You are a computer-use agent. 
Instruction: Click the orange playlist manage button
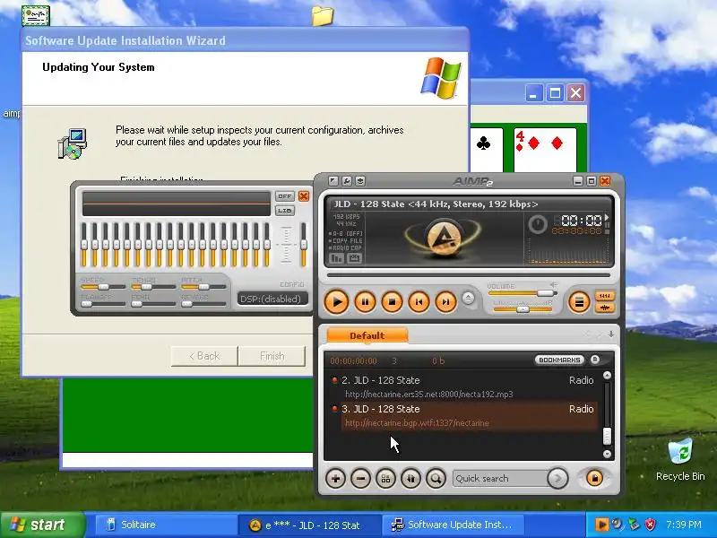tap(594, 478)
